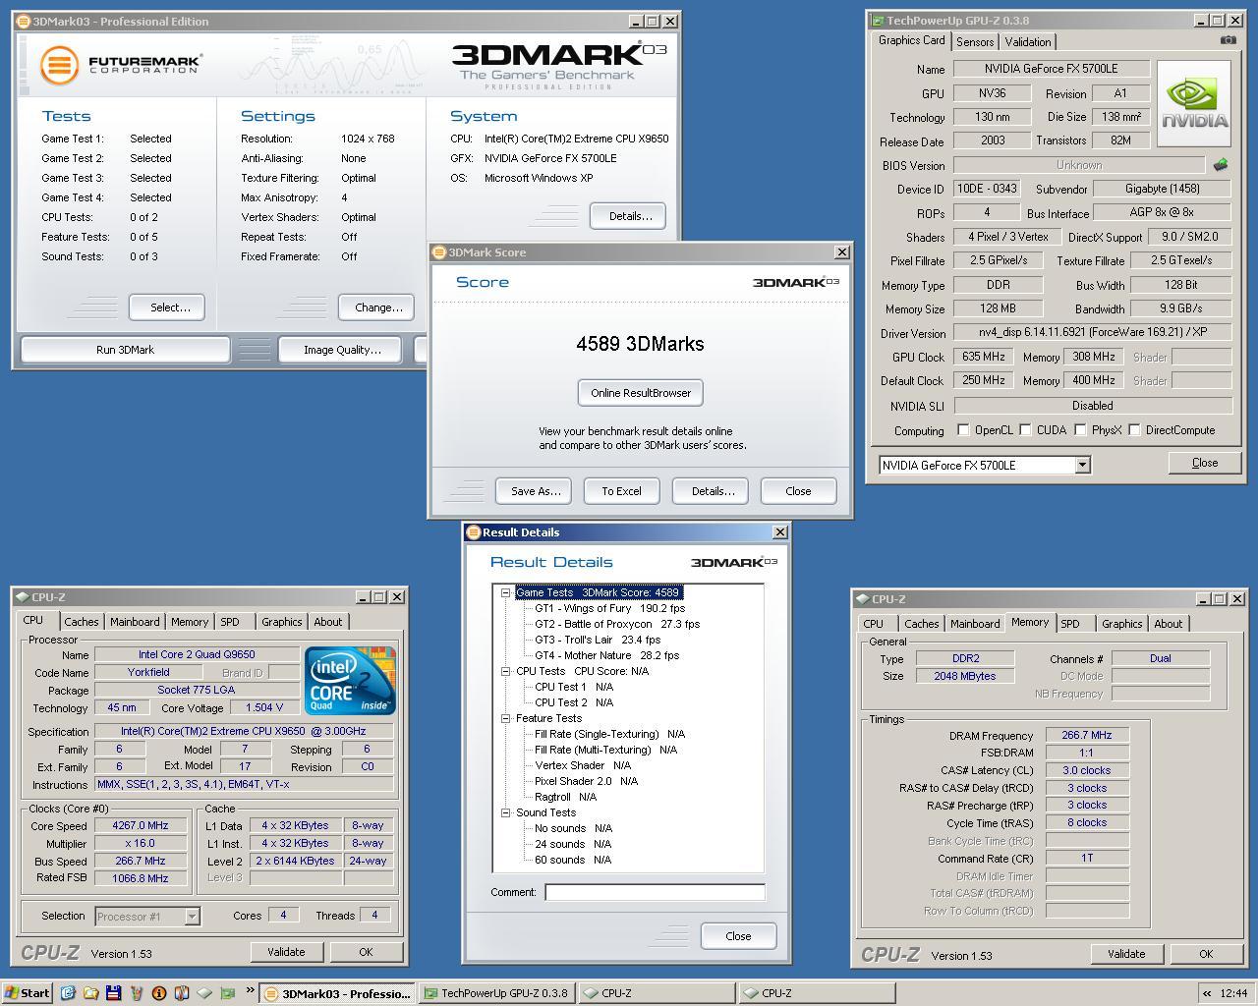1258x1006 pixels.
Task: Click the taskbar clock showing 12:44
Action: 1233,993
